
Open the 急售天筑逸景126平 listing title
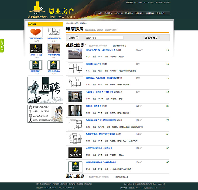point(101,134)
